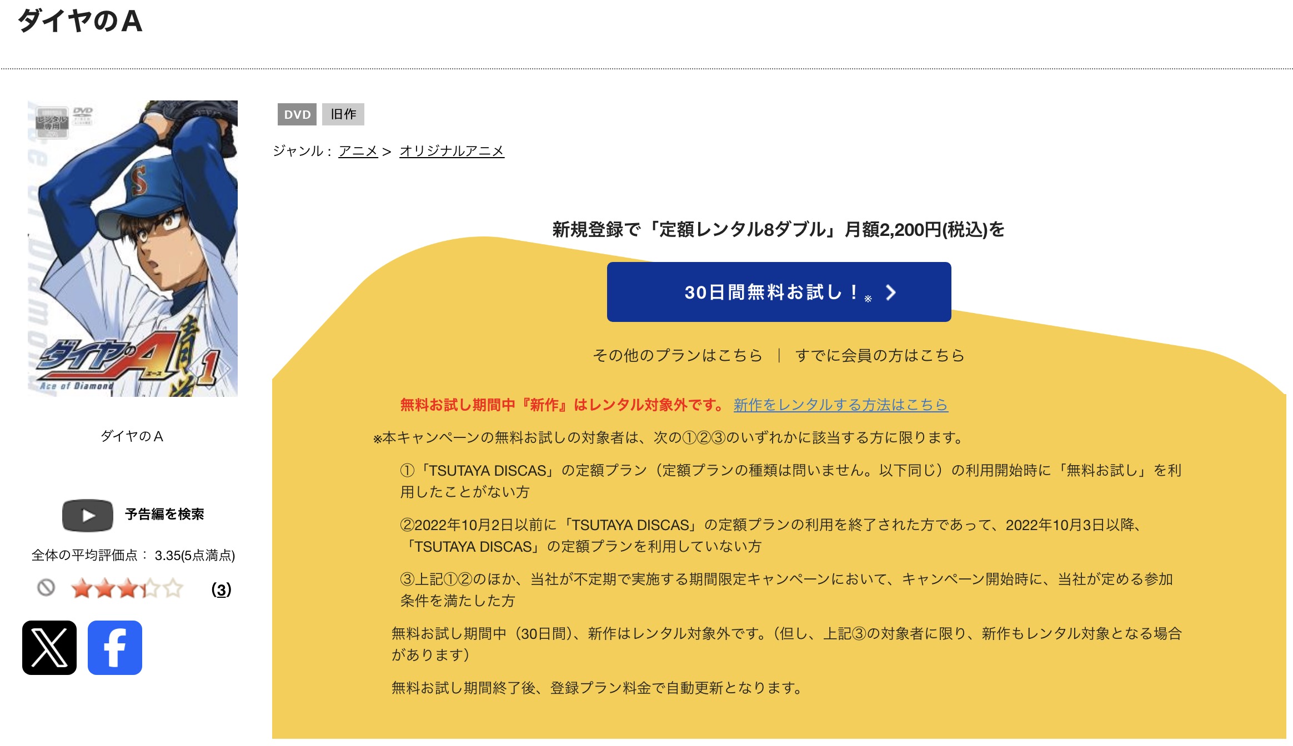Click the 30日間無料お試し button
Screen dimensions: 1293x746
[x=779, y=292]
